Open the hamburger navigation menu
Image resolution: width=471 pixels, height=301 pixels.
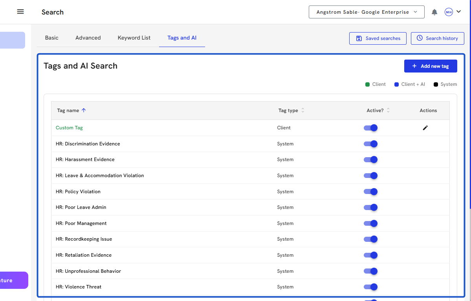point(20,12)
